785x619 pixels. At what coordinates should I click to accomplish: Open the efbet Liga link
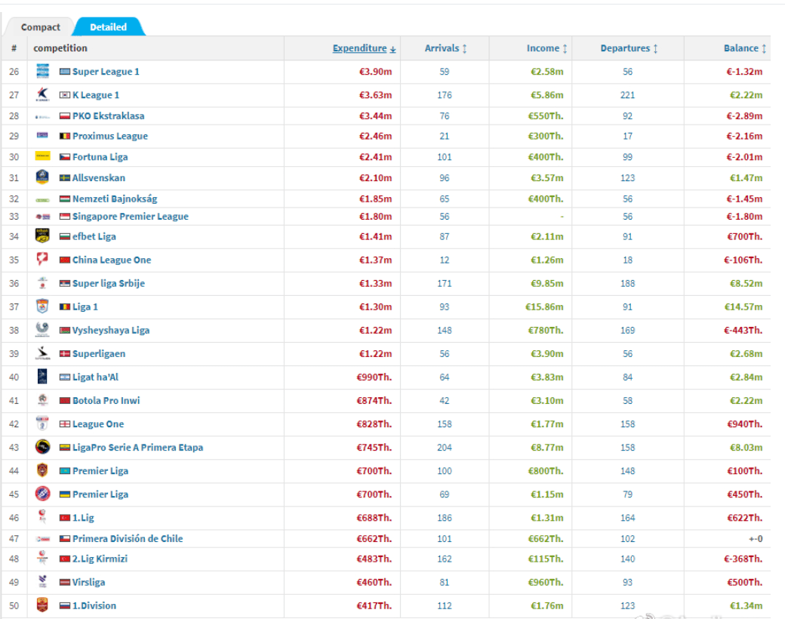[x=94, y=236]
